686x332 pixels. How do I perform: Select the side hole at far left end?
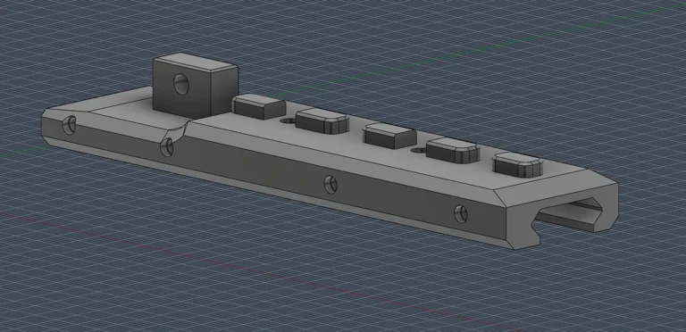point(69,125)
